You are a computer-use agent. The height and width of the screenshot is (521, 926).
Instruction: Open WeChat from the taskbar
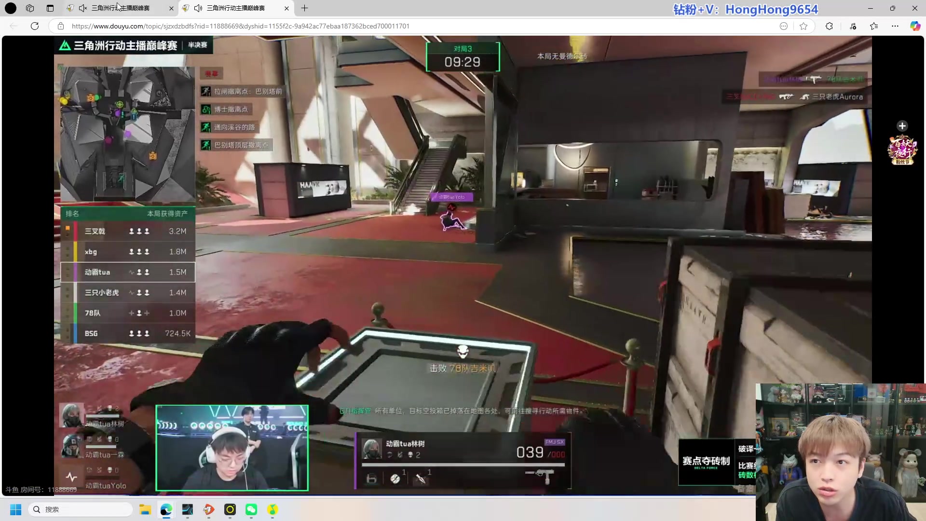coord(251,509)
